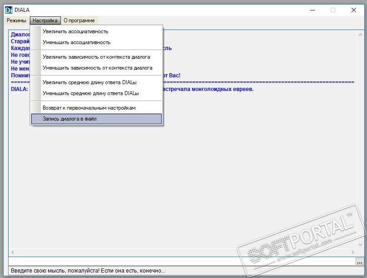Click the DIALA app icon in title bar
Image resolution: width=367 pixels, height=278 pixels.
(9, 10)
